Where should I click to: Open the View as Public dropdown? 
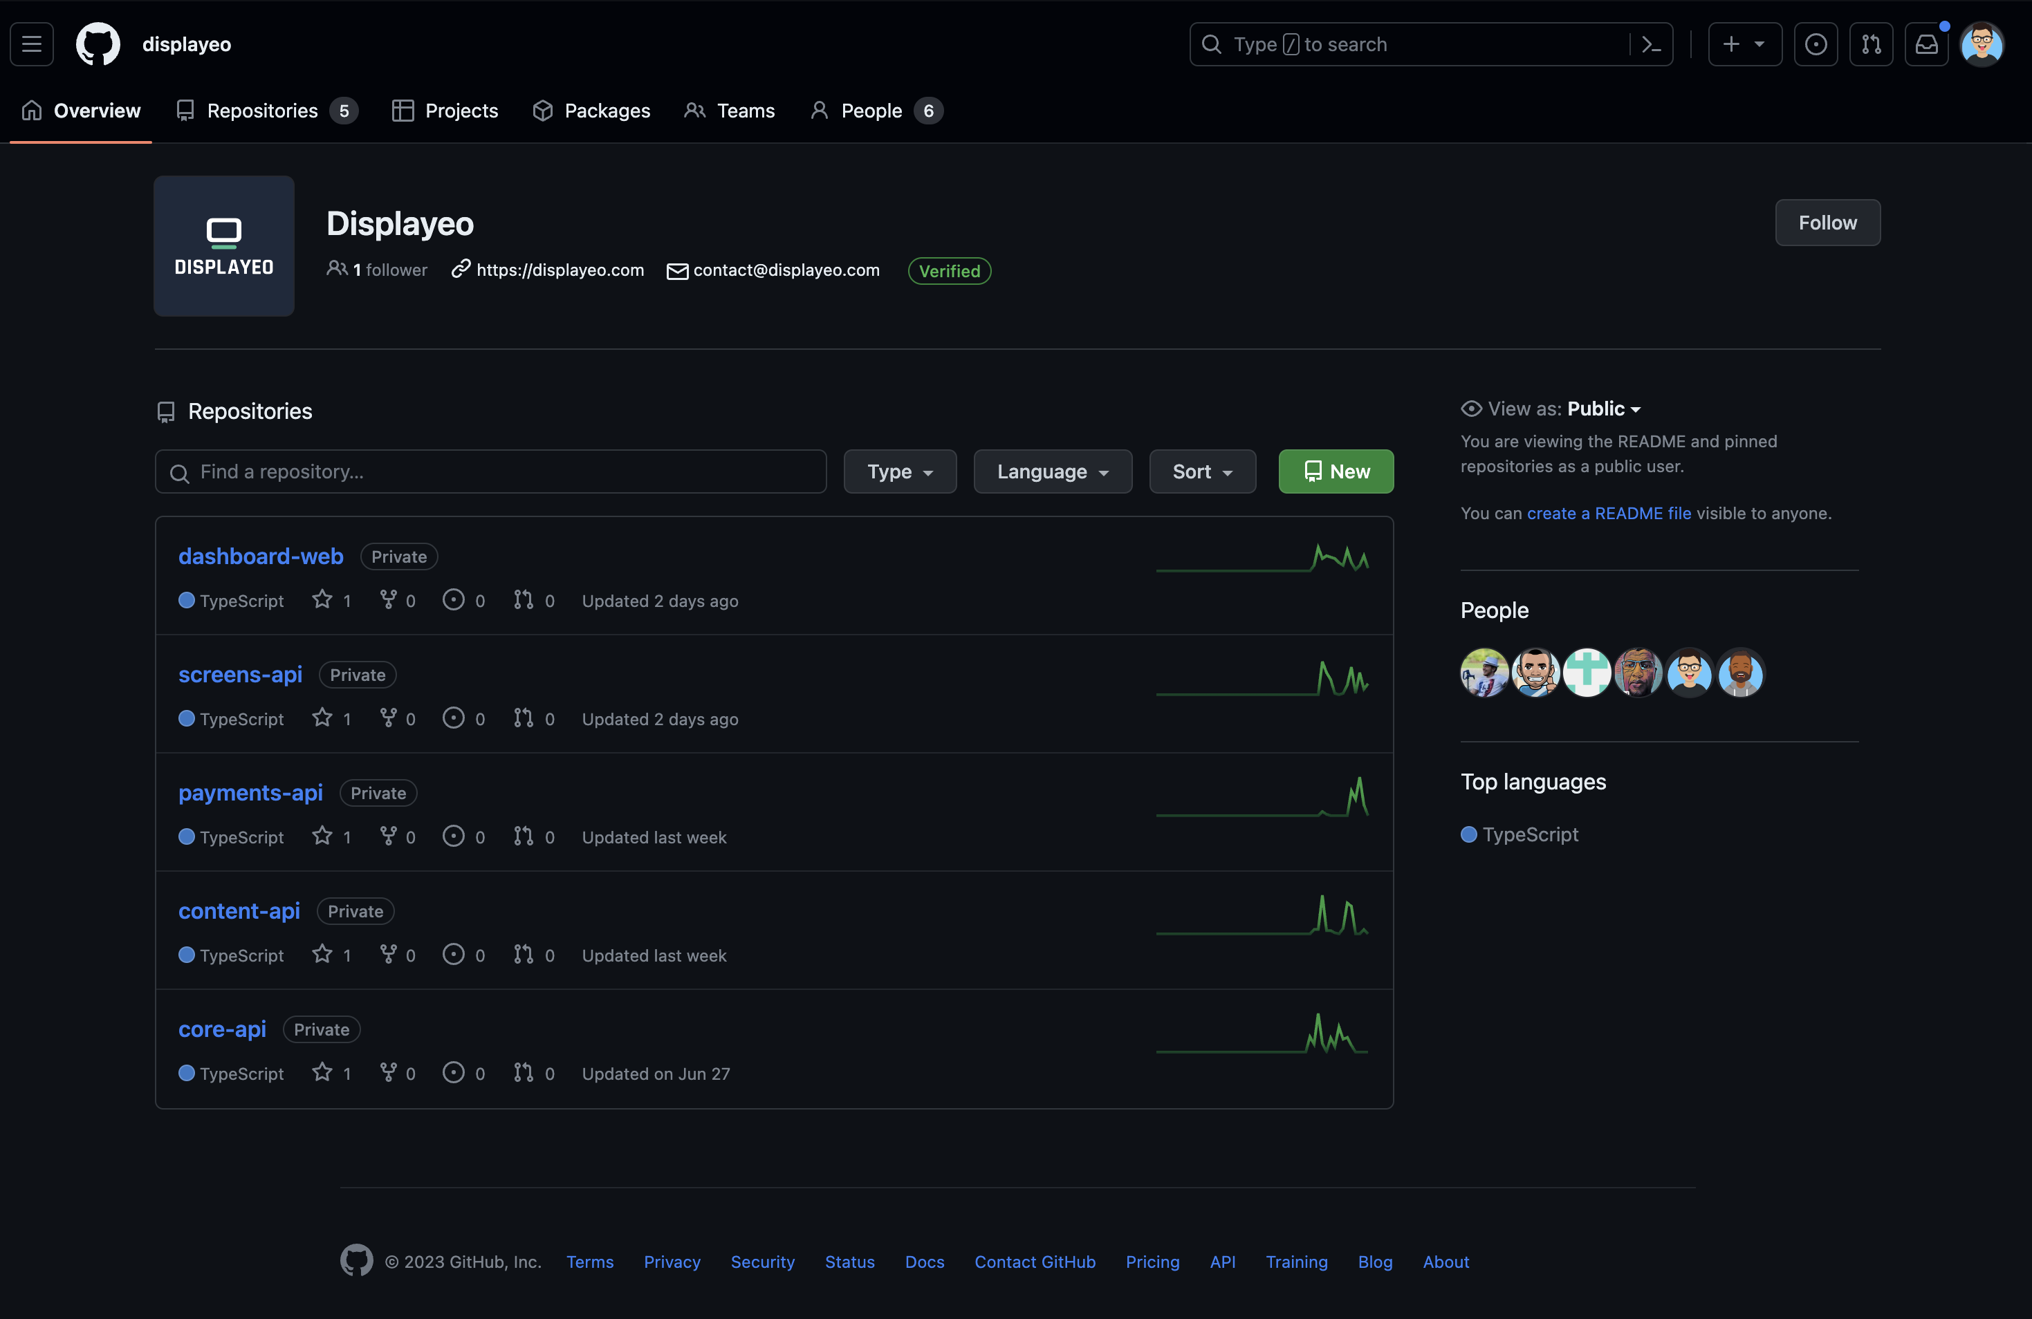(x=1603, y=409)
